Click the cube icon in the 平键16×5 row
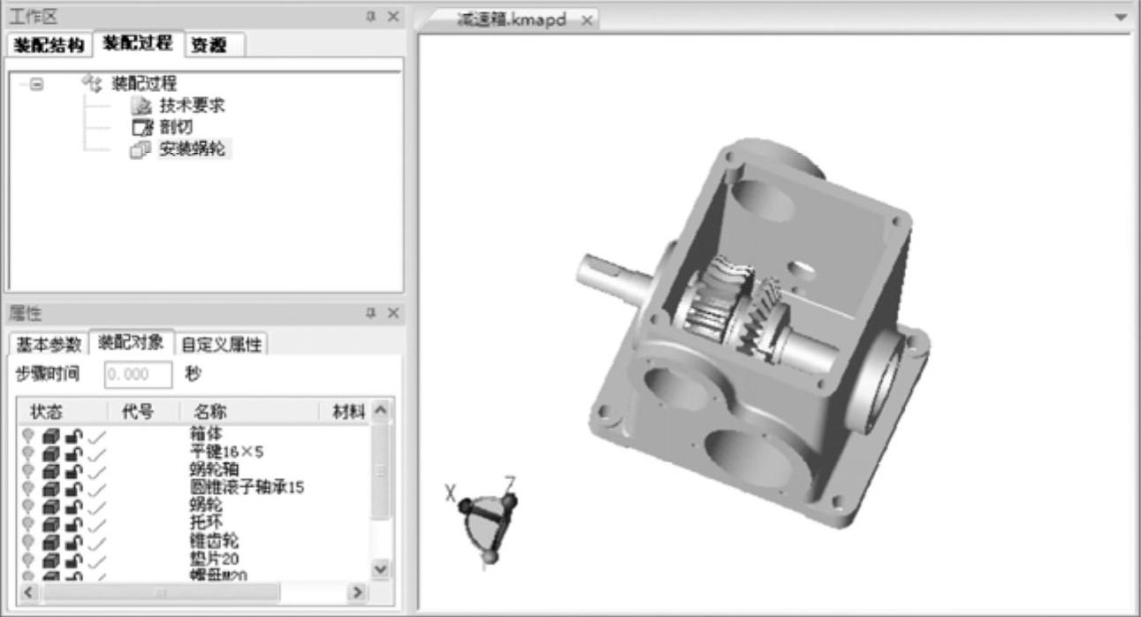Screen dimensions: 1141x617 [x=50, y=452]
